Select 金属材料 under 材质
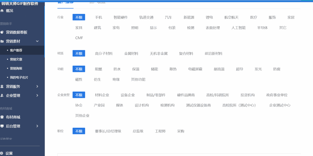 131,53
